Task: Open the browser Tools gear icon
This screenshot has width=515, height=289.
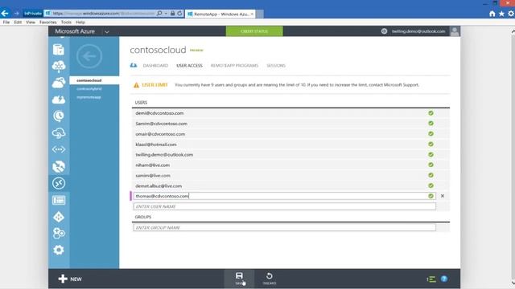Action: (511, 14)
